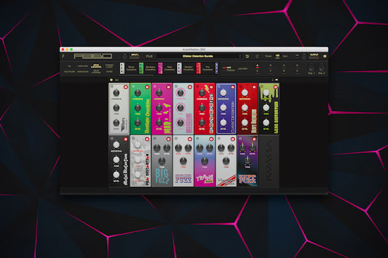
Task: Click small circle icon on Pro Distortion pedal
Action: (133, 138)
